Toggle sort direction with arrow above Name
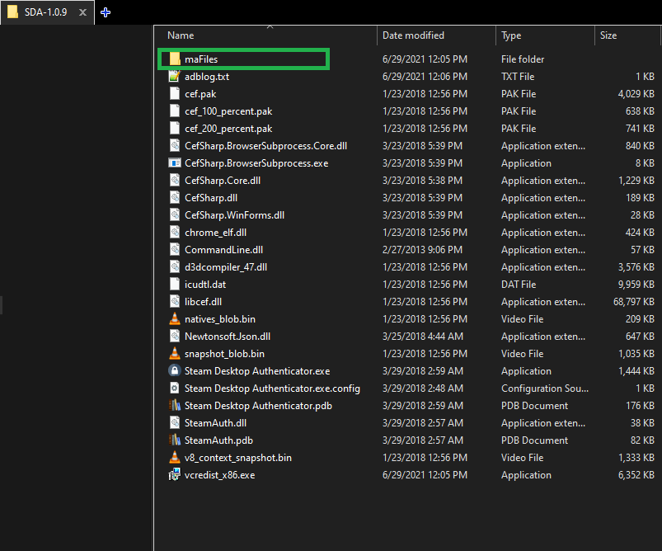Screen dimensions: 662x551 click(270, 27)
